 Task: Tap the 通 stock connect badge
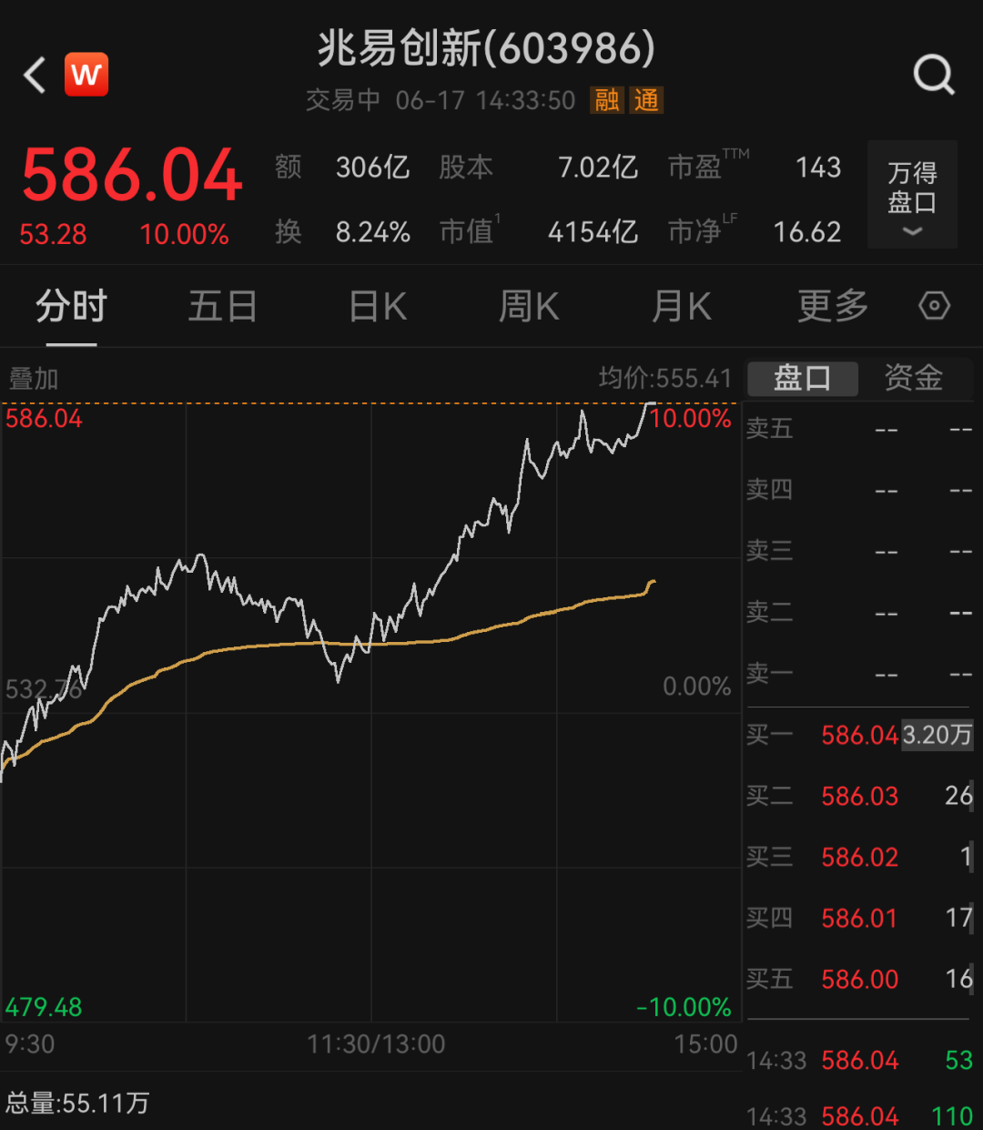click(647, 100)
